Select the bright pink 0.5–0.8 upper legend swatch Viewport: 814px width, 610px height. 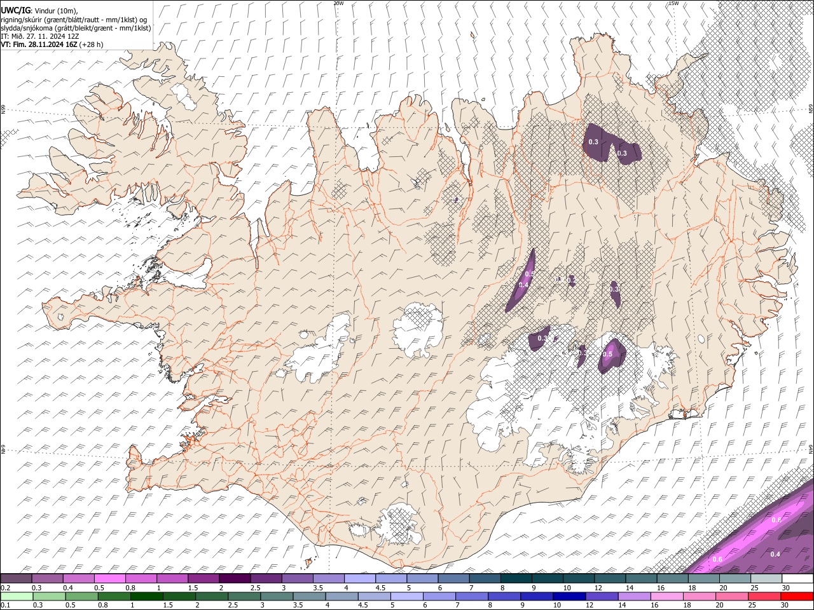pos(111,578)
